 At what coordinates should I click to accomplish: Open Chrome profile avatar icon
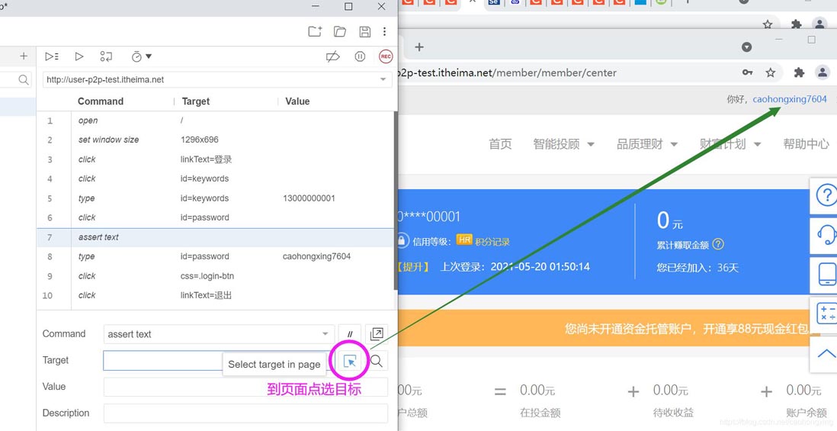823,72
